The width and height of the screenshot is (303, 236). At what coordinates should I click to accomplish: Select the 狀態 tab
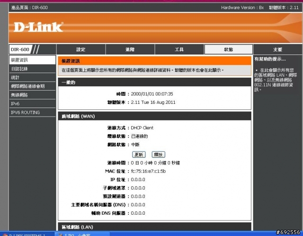(228, 49)
